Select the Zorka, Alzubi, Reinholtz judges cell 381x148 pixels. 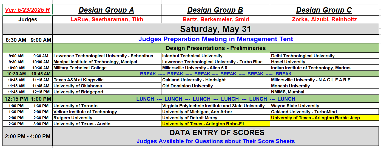(324, 19)
